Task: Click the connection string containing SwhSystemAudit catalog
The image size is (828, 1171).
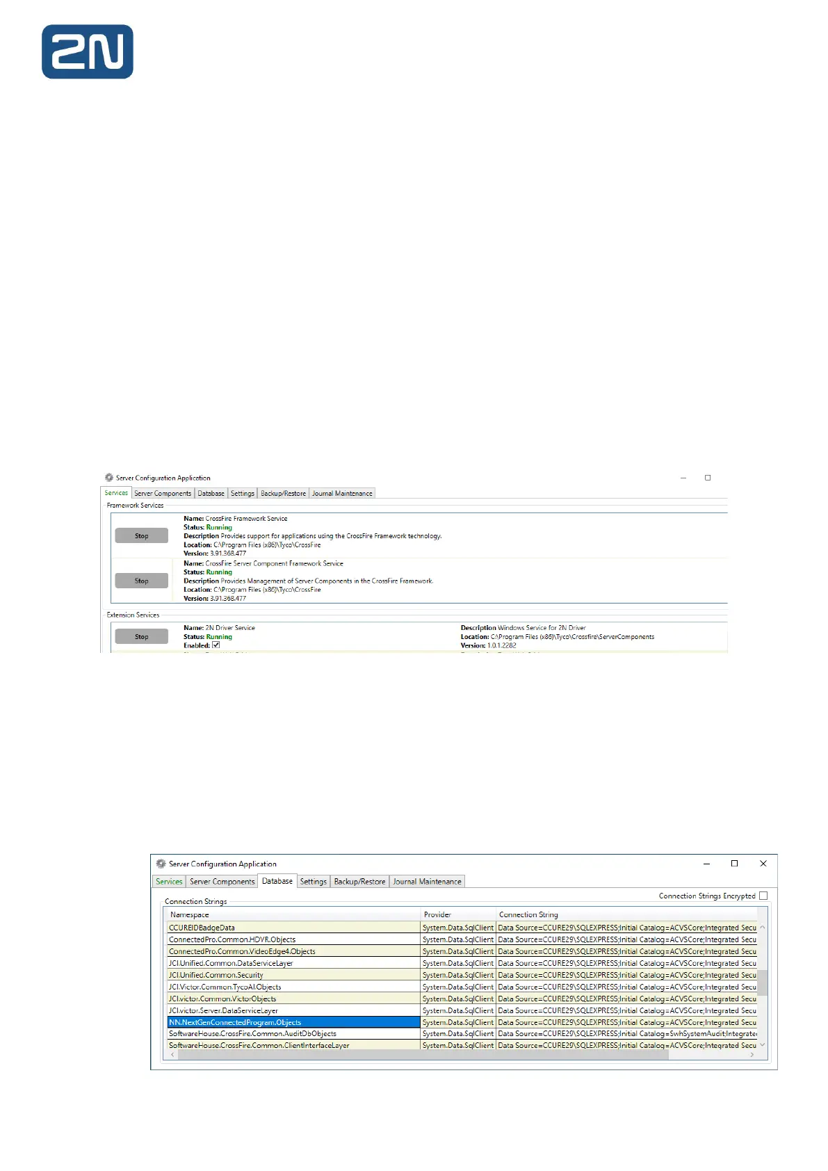Action: tap(627, 1033)
